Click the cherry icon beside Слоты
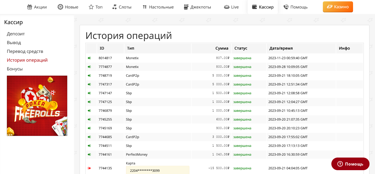 115,7
